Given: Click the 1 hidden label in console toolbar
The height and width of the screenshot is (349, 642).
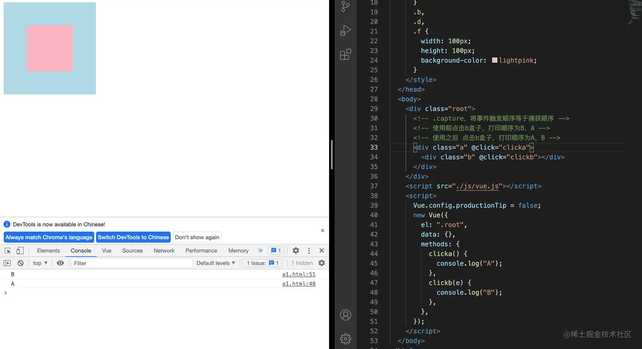Looking at the screenshot, I should tap(302, 263).
